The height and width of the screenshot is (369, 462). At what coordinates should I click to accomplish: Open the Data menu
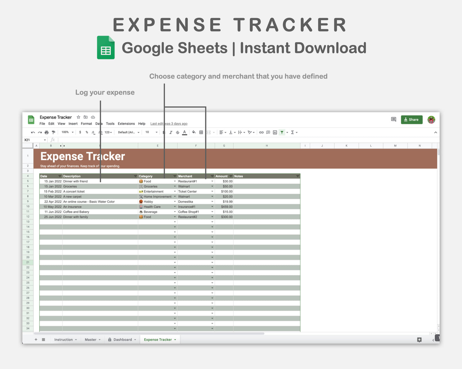tap(99, 124)
